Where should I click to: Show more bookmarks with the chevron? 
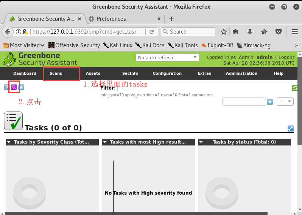point(296,45)
